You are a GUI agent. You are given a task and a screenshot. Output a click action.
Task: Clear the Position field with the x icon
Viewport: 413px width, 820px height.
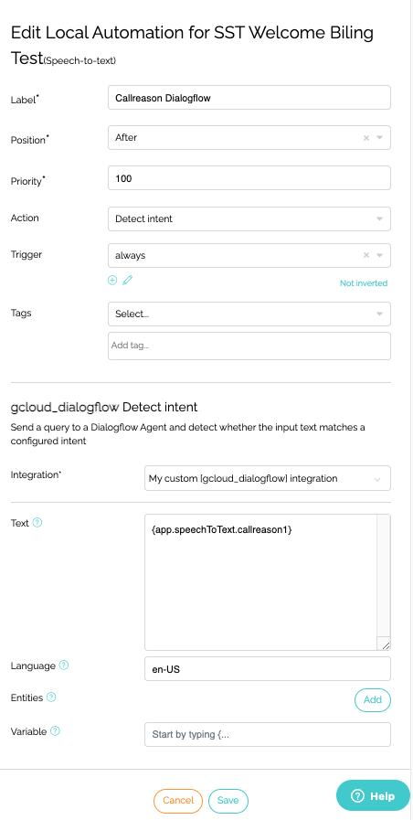click(366, 137)
